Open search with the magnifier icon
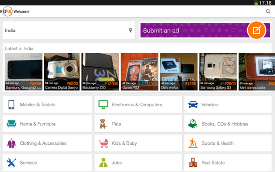 click(268, 12)
